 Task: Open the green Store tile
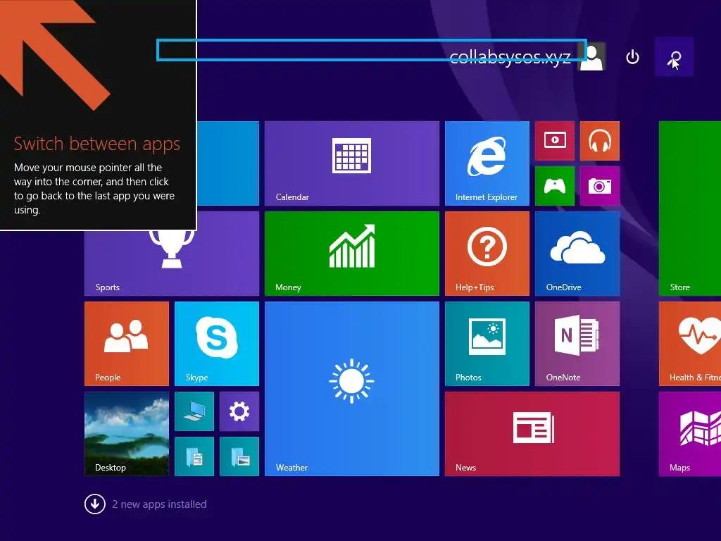pos(690,209)
